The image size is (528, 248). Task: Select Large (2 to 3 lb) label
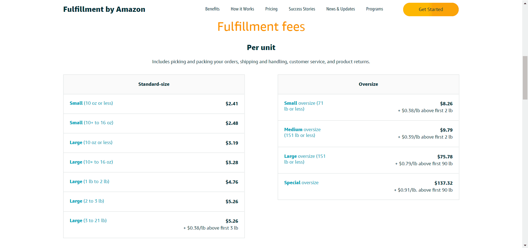tap(87, 201)
